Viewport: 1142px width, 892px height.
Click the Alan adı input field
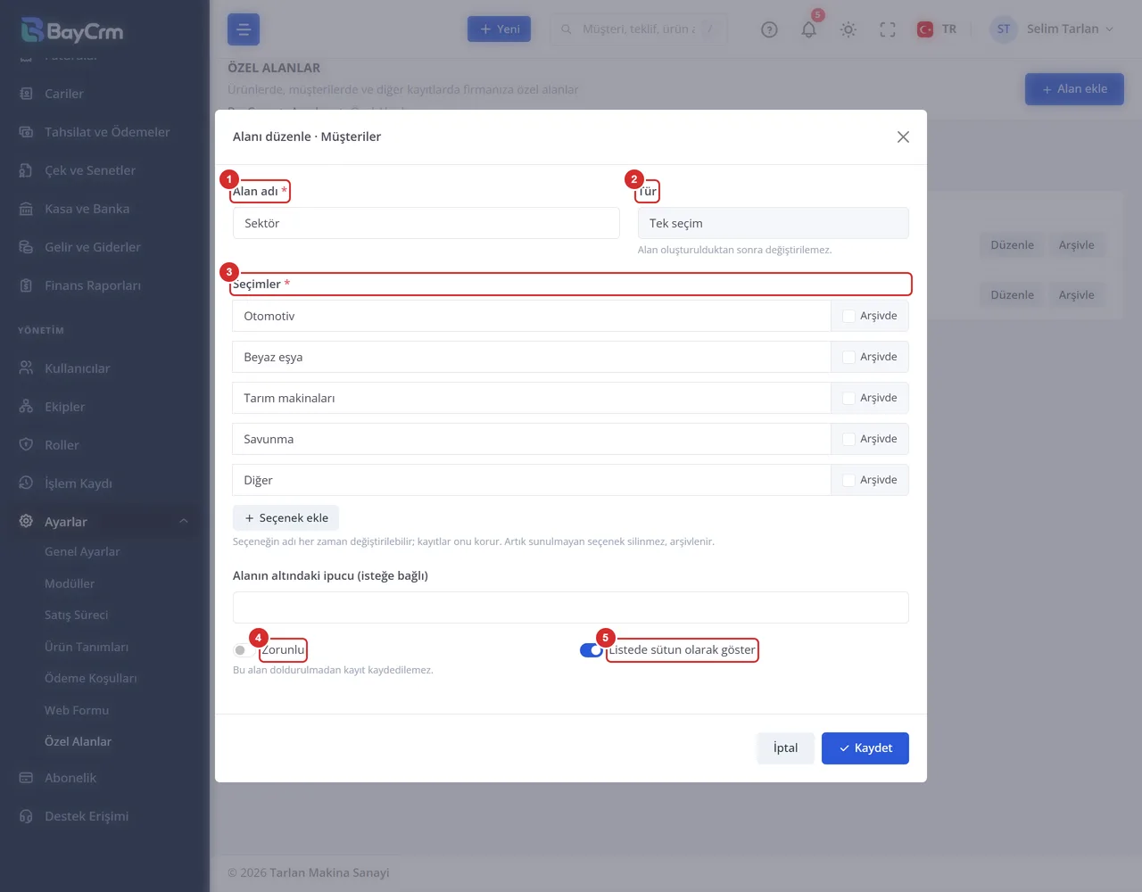[426, 223]
